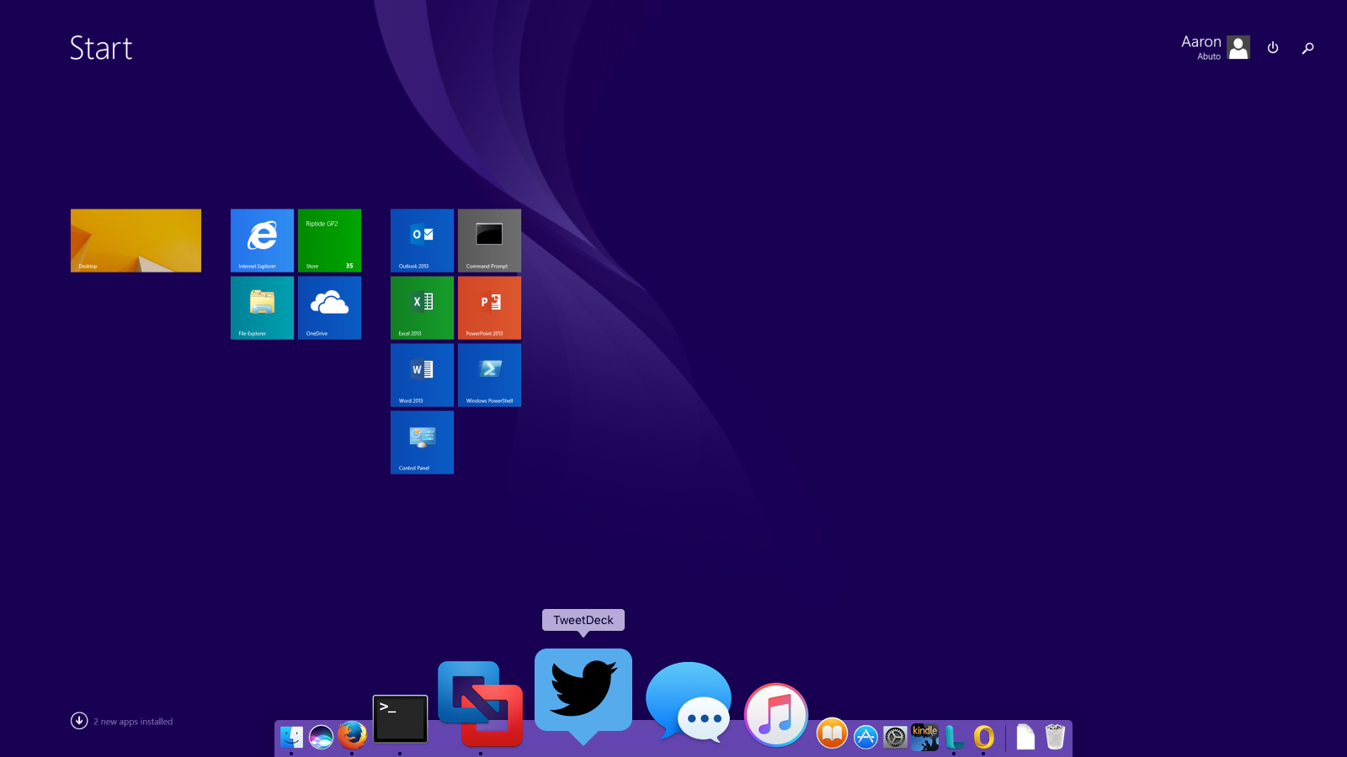Click the power options button
This screenshot has height=757, width=1347.
(1273, 48)
